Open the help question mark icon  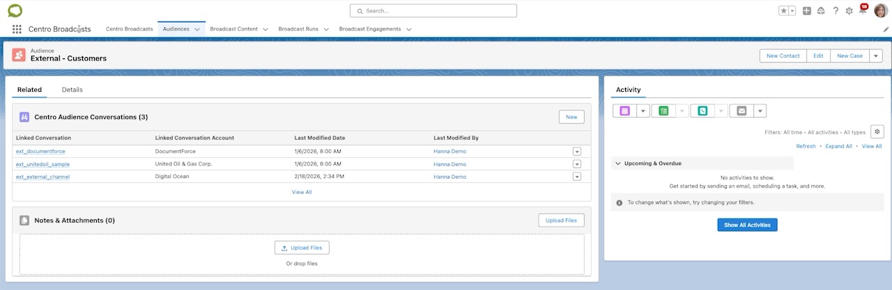[x=836, y=10]
